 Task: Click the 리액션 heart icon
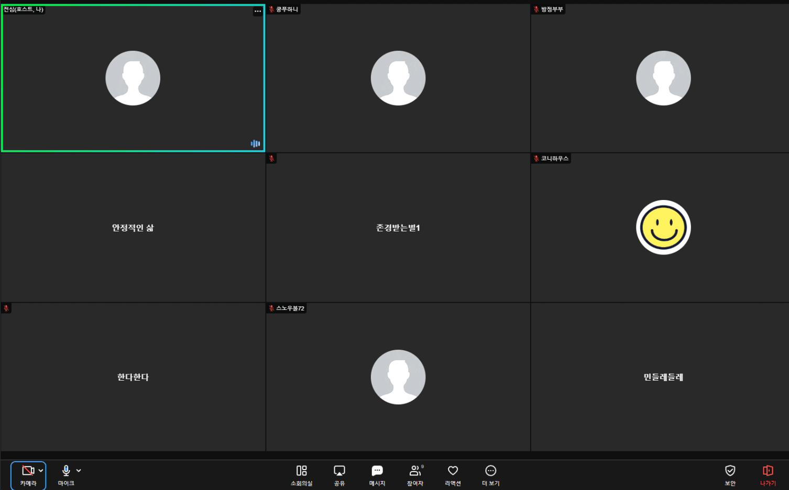(453, 471)
